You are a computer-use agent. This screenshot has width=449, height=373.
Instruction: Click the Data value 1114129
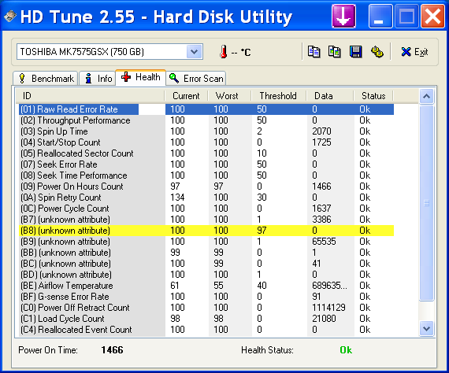click(x=328, y=308)
